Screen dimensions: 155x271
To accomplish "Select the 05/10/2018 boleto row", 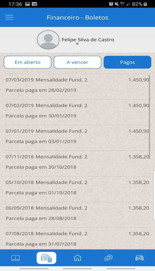I will (x=77, y=189).
